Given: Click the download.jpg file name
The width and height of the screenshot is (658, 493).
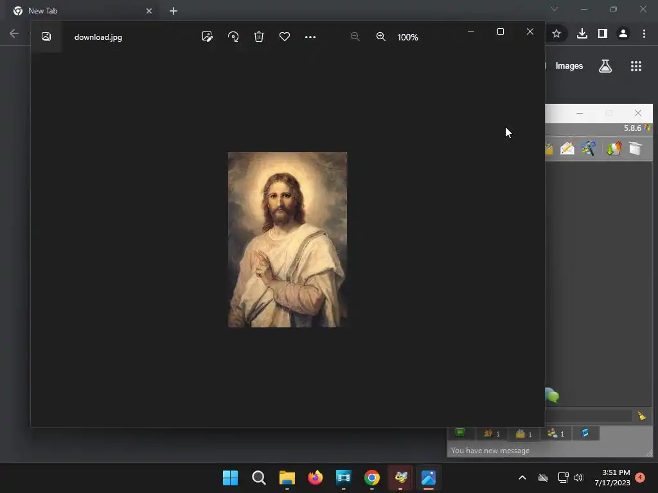Looking at the screenshot, I should 98,37.
